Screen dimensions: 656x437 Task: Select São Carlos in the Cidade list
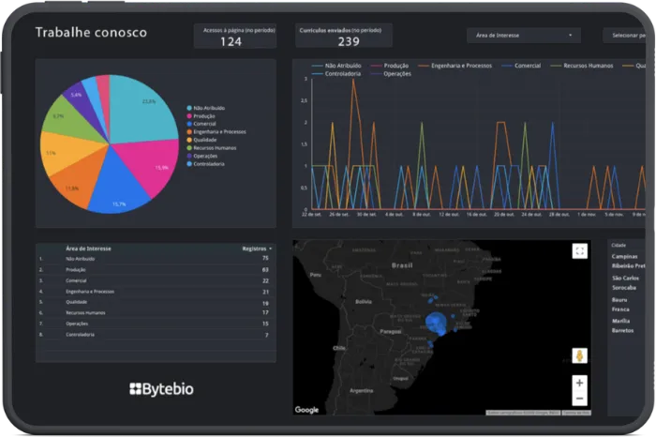(625, 278)
